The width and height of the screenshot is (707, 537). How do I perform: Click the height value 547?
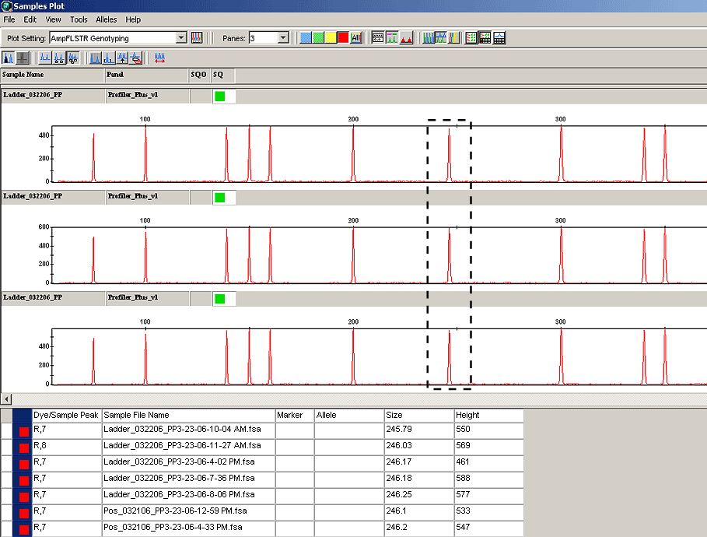[x=463, y=527]
